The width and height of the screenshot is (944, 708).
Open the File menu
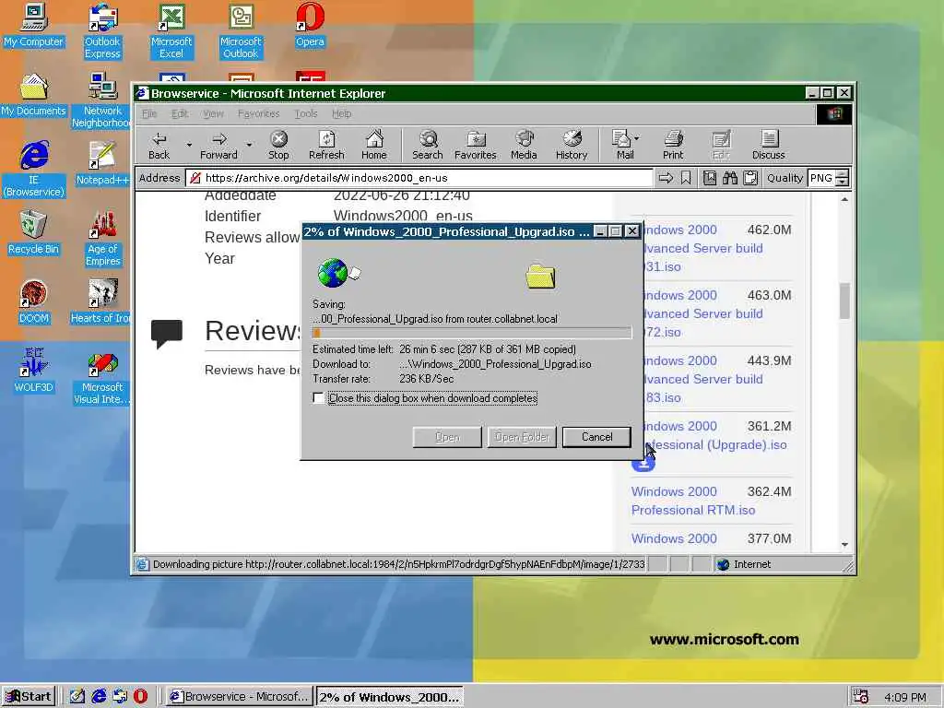[x=149, y=113]
